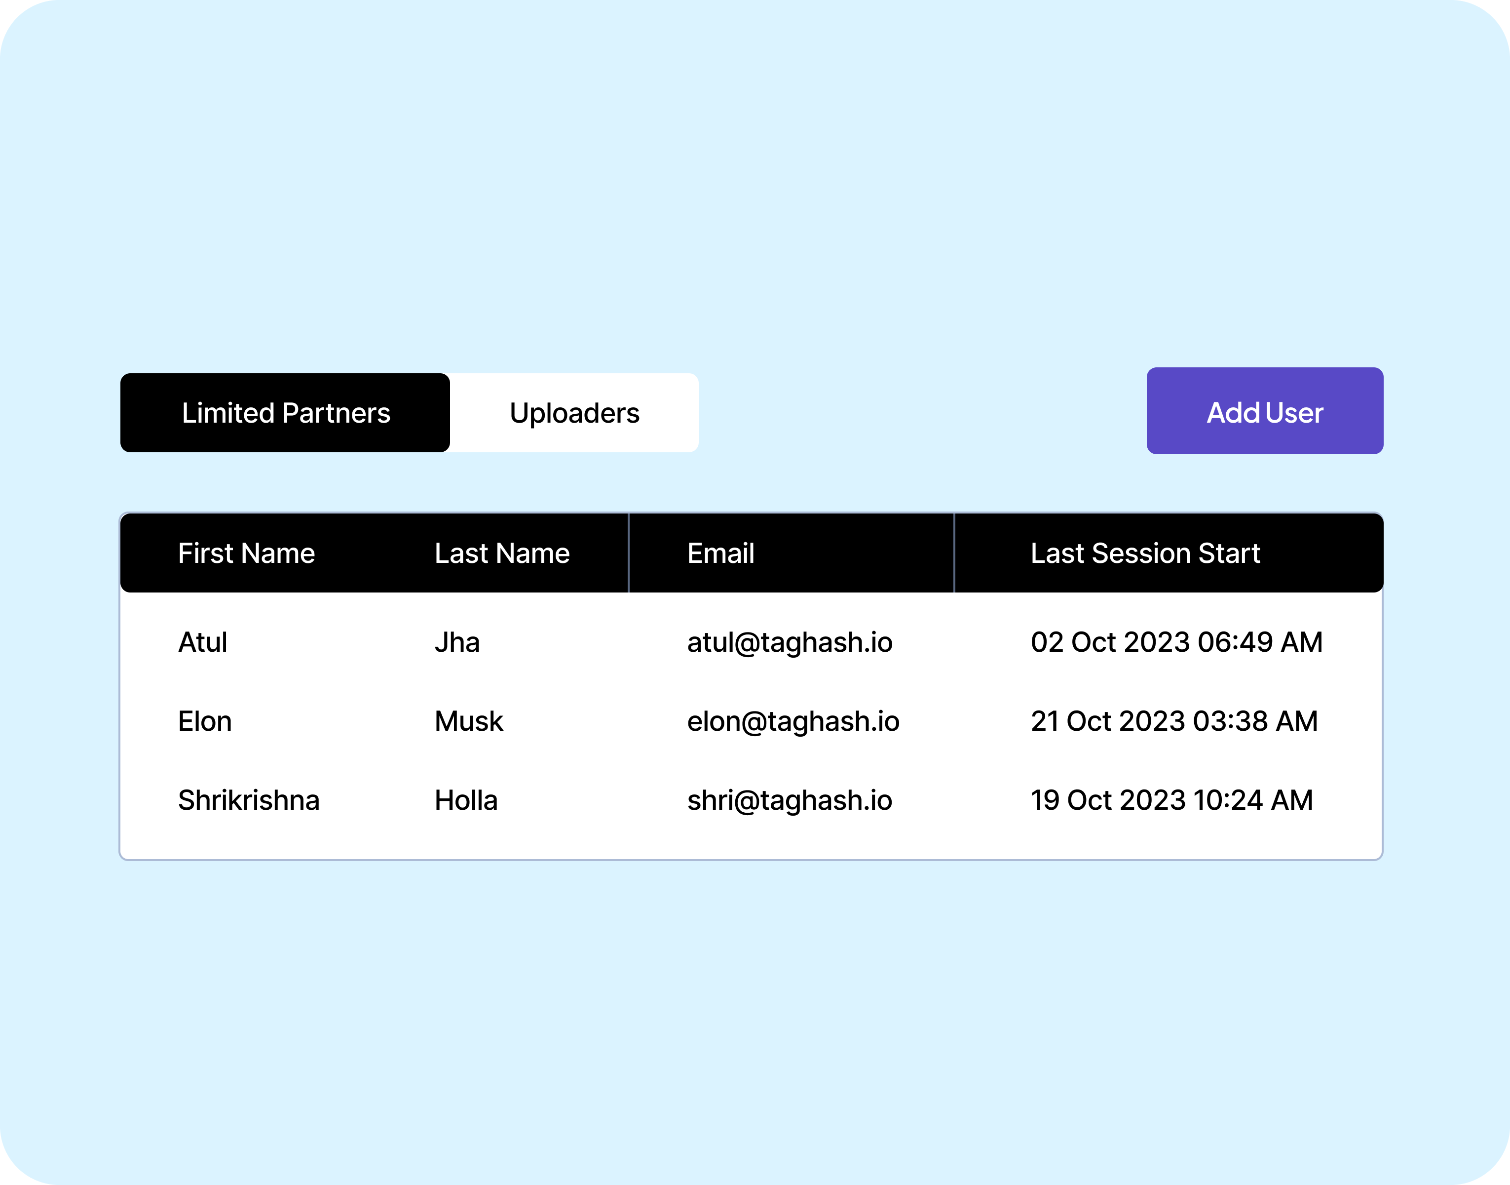
Task: Sort by First Name column header
Action: pyautogui.click(x=246, y=553)
